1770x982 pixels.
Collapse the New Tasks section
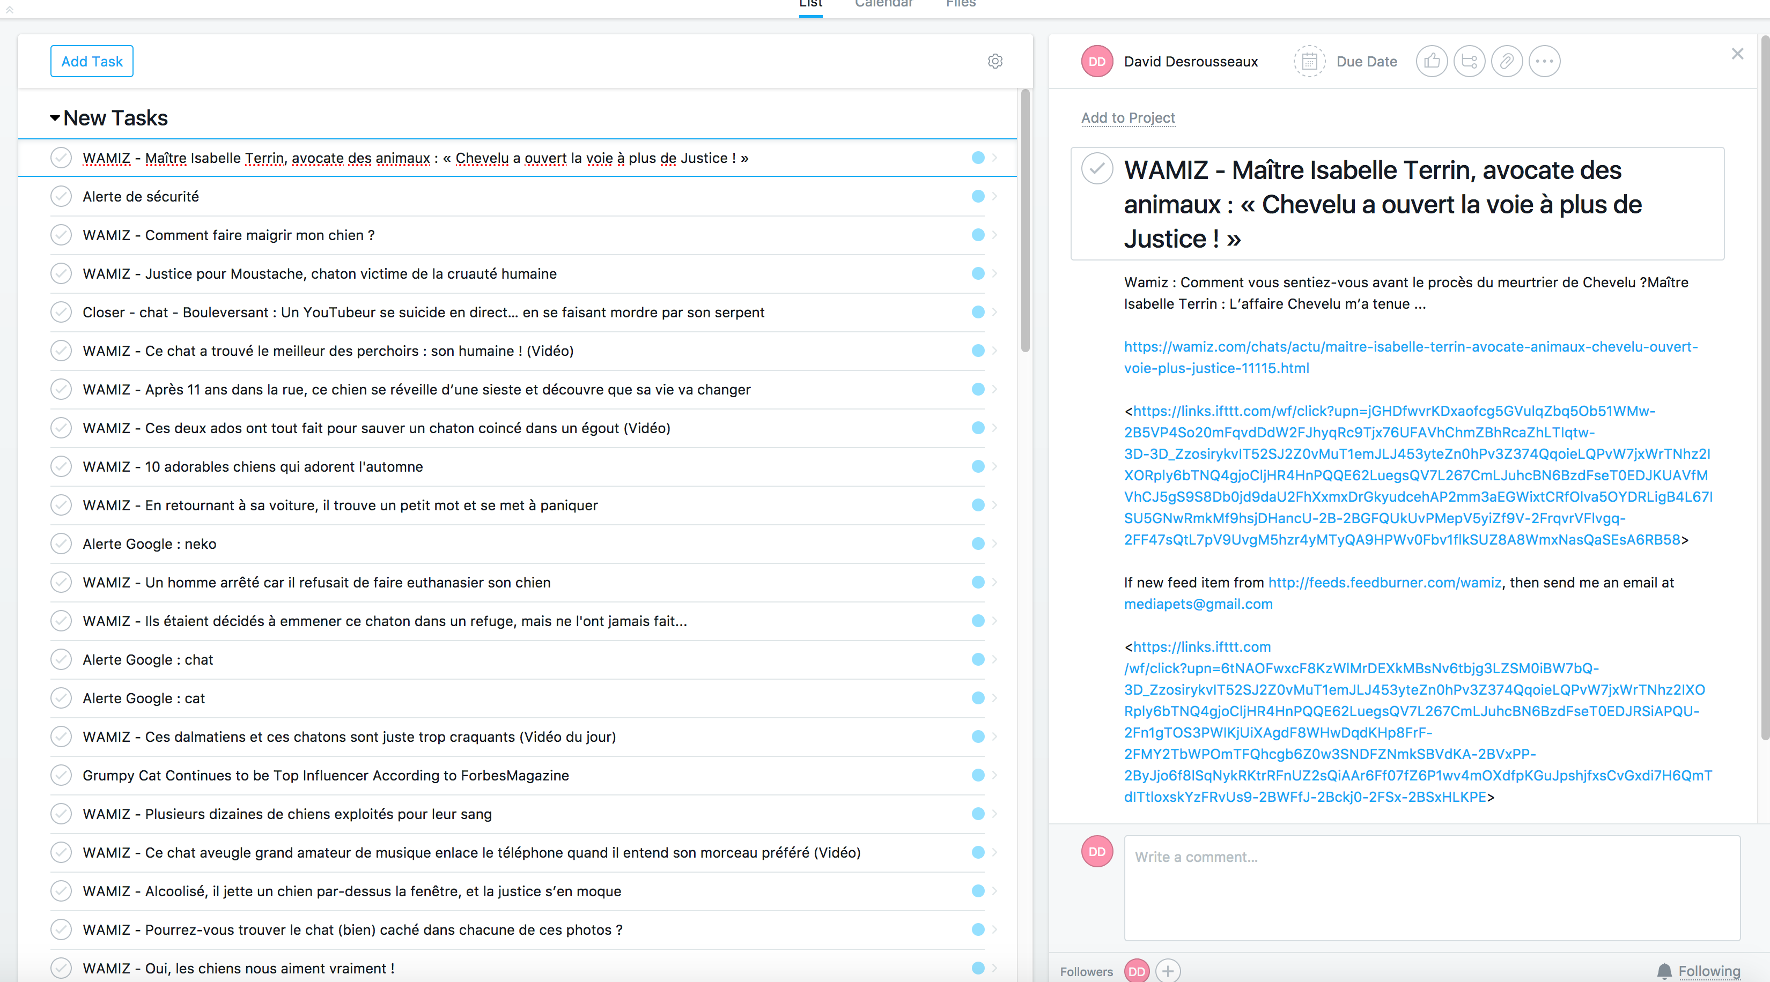54,118
